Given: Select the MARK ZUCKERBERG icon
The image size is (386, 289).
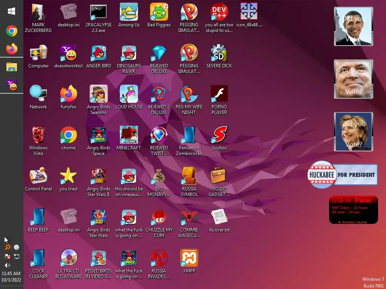Looking at the screenshot, I should pyautogui.click(x=38, y=18).
